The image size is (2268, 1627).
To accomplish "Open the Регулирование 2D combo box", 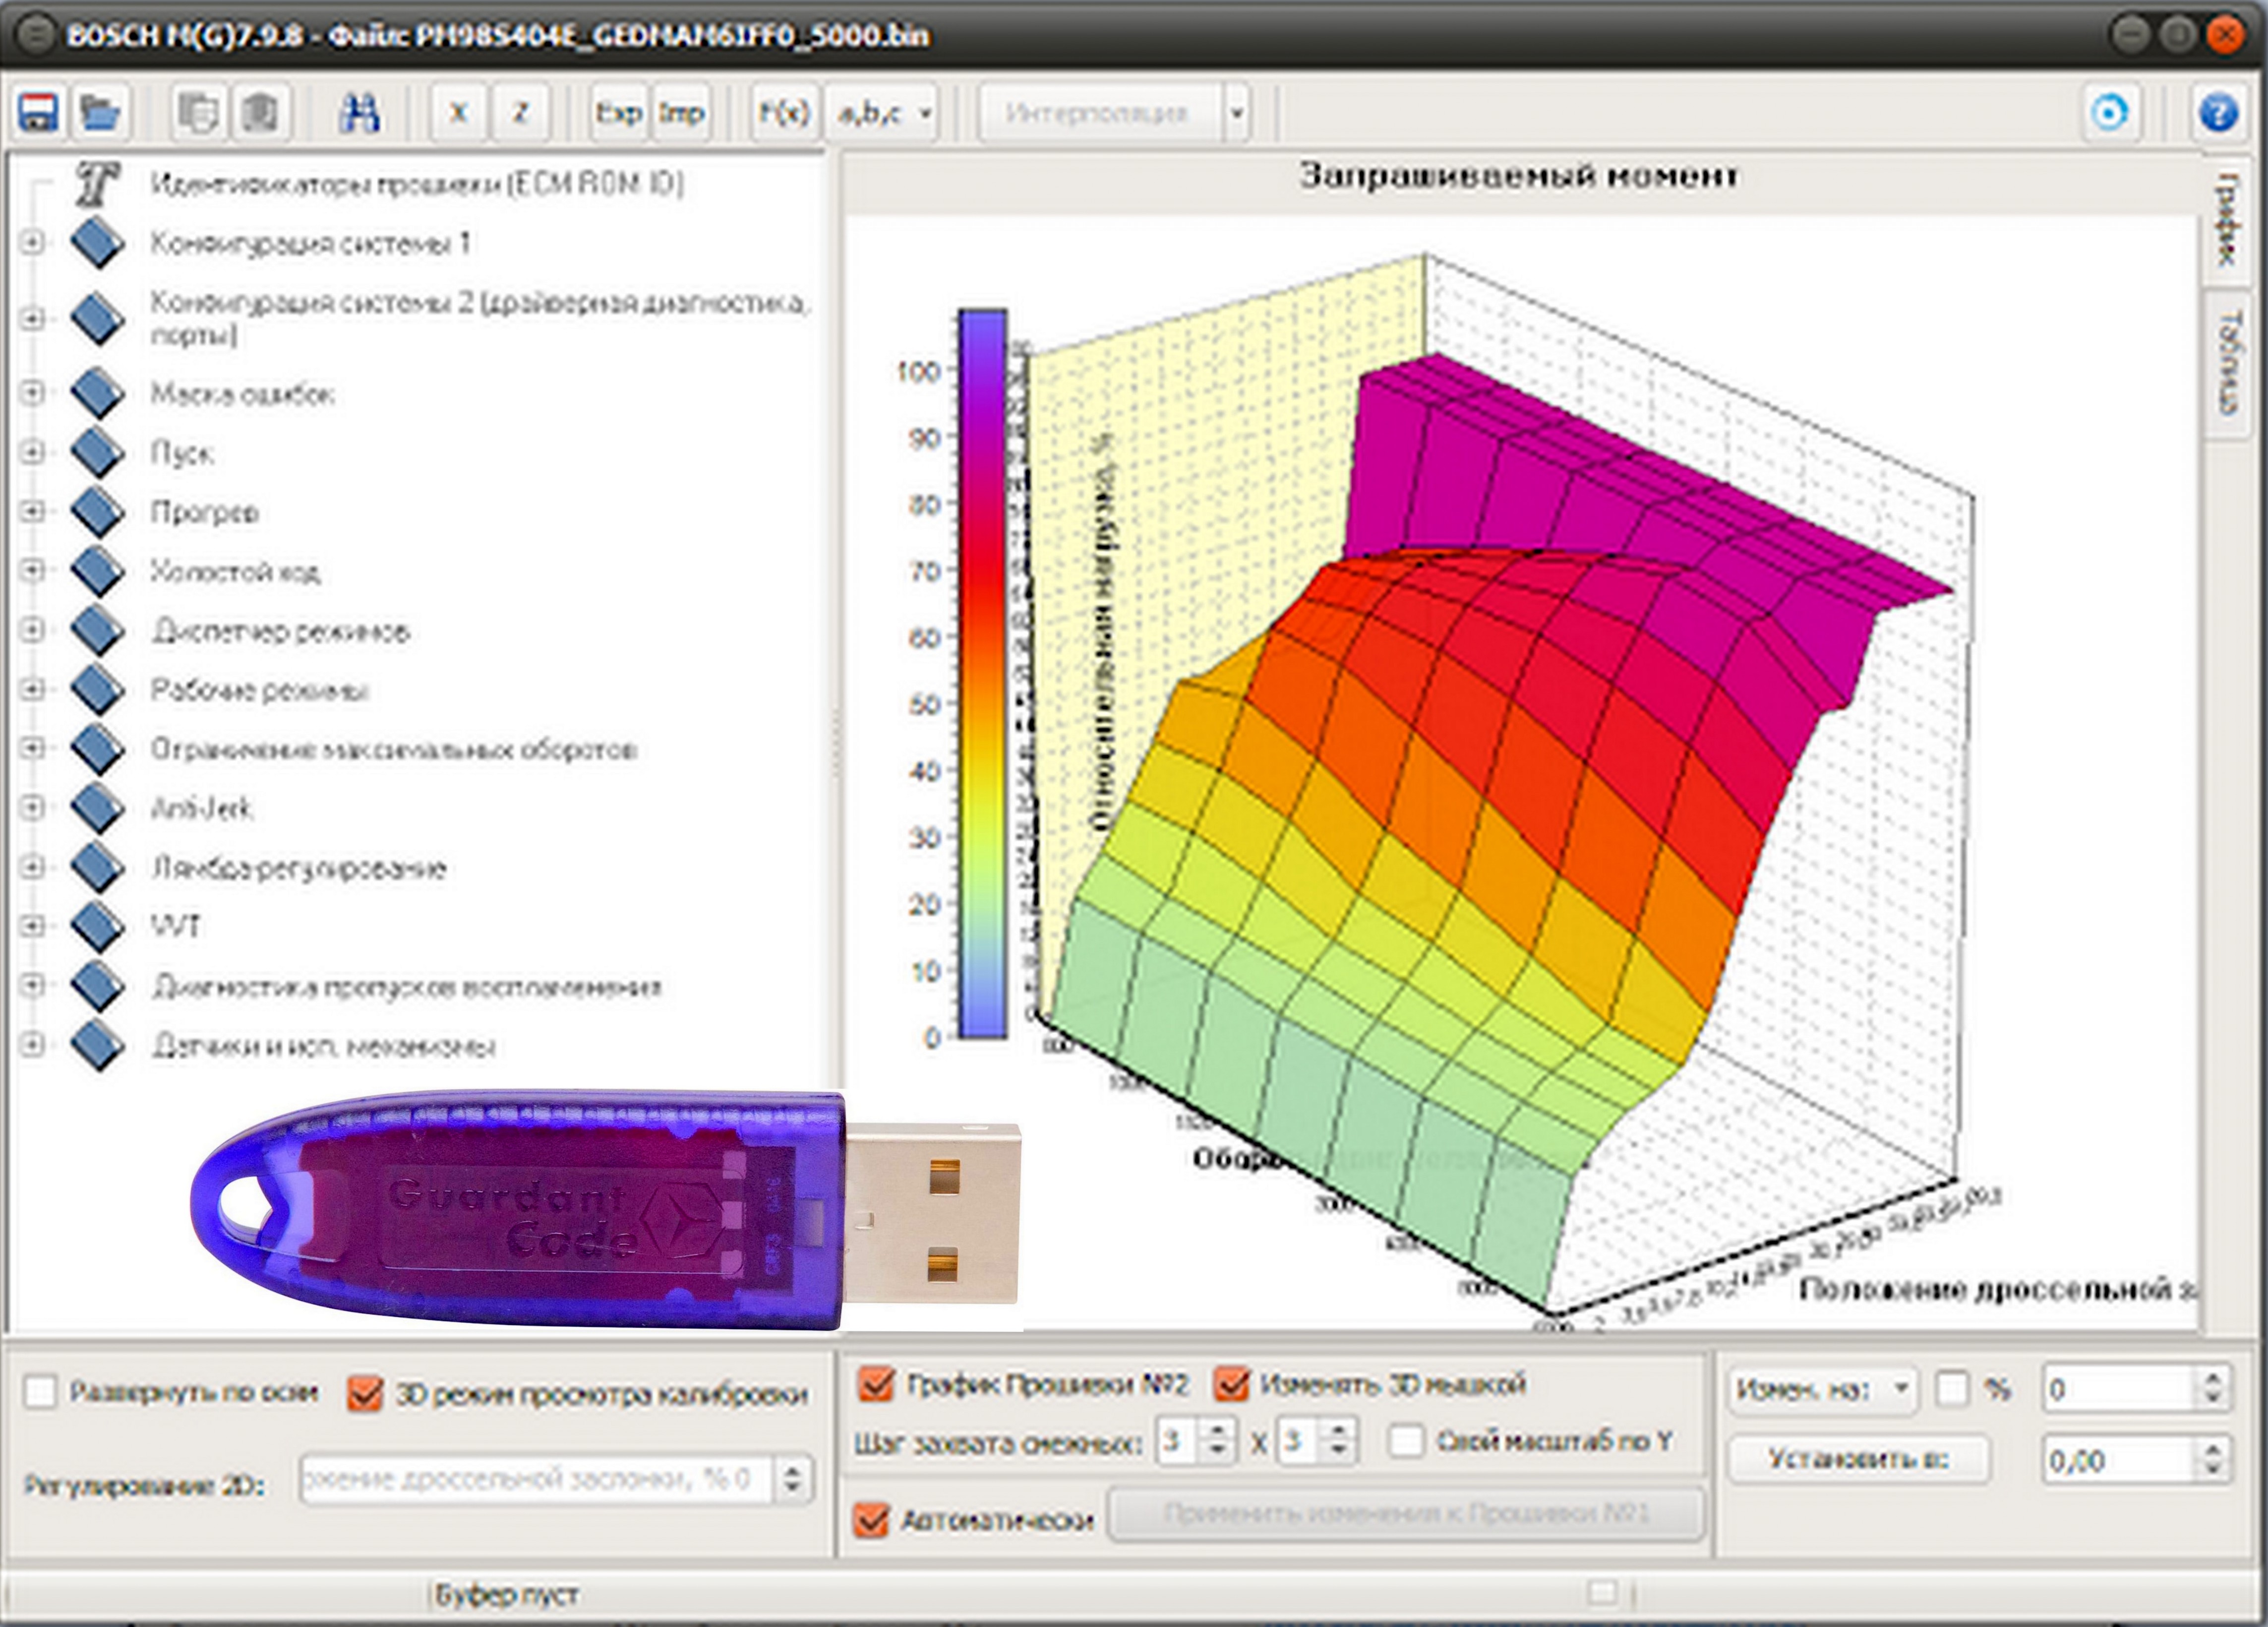I will coord(556,1479).
